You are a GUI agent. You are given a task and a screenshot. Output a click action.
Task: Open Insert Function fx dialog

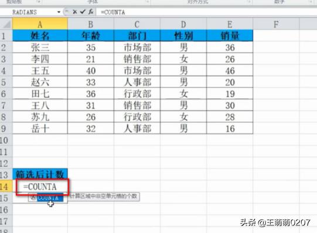coord(91,12)
